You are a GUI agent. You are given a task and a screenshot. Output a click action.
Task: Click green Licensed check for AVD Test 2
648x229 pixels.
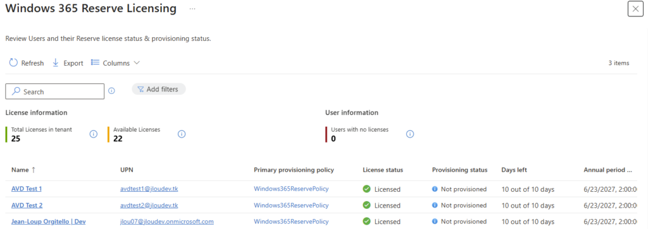(366, 205)
